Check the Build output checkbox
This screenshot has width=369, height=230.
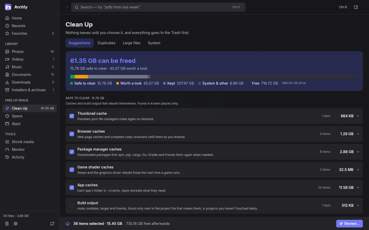[72, 205]
